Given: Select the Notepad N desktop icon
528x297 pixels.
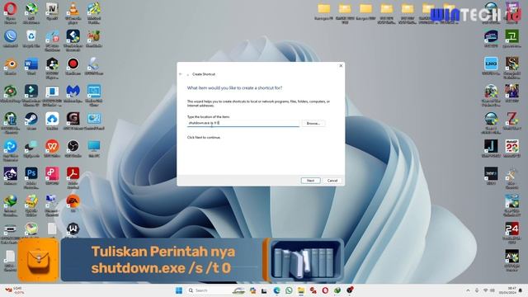Looking at the screenshot, I should 52,11.
